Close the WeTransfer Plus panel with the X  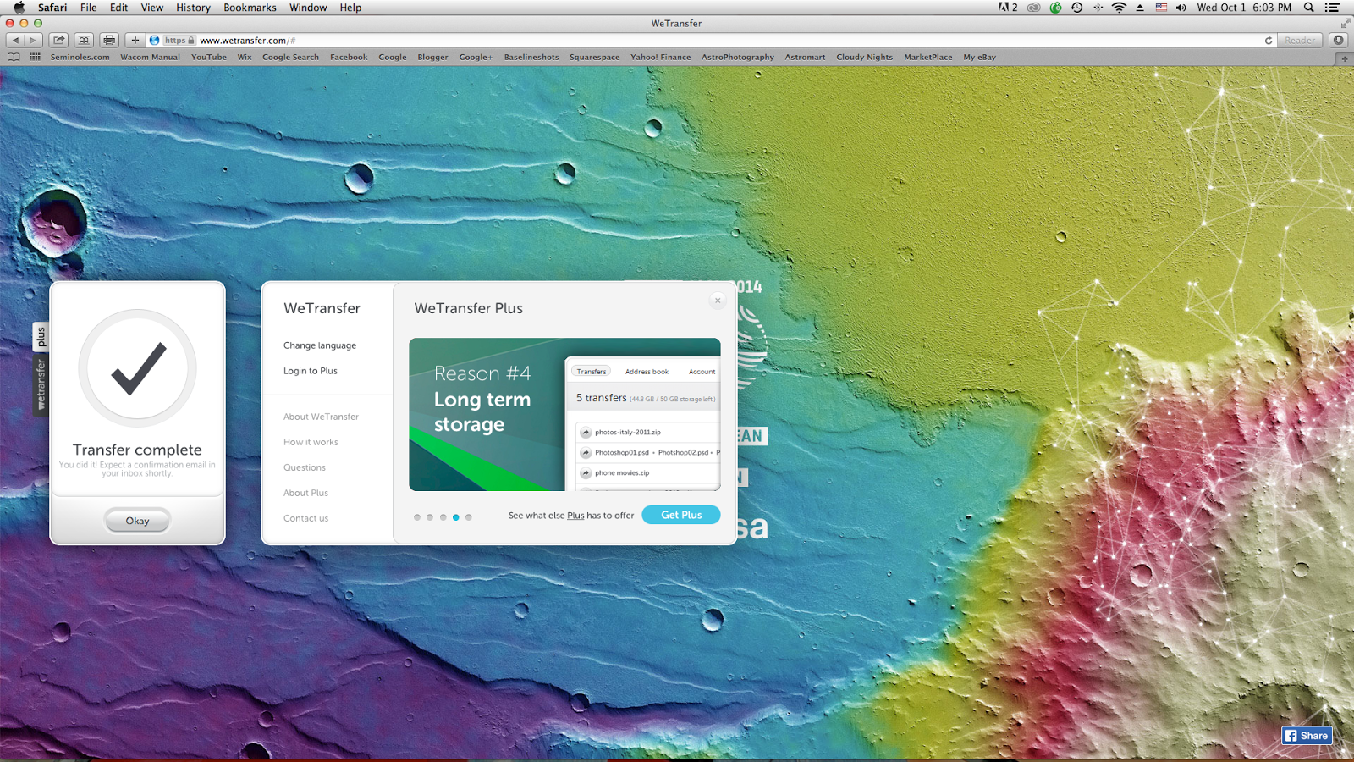point(718,301)
